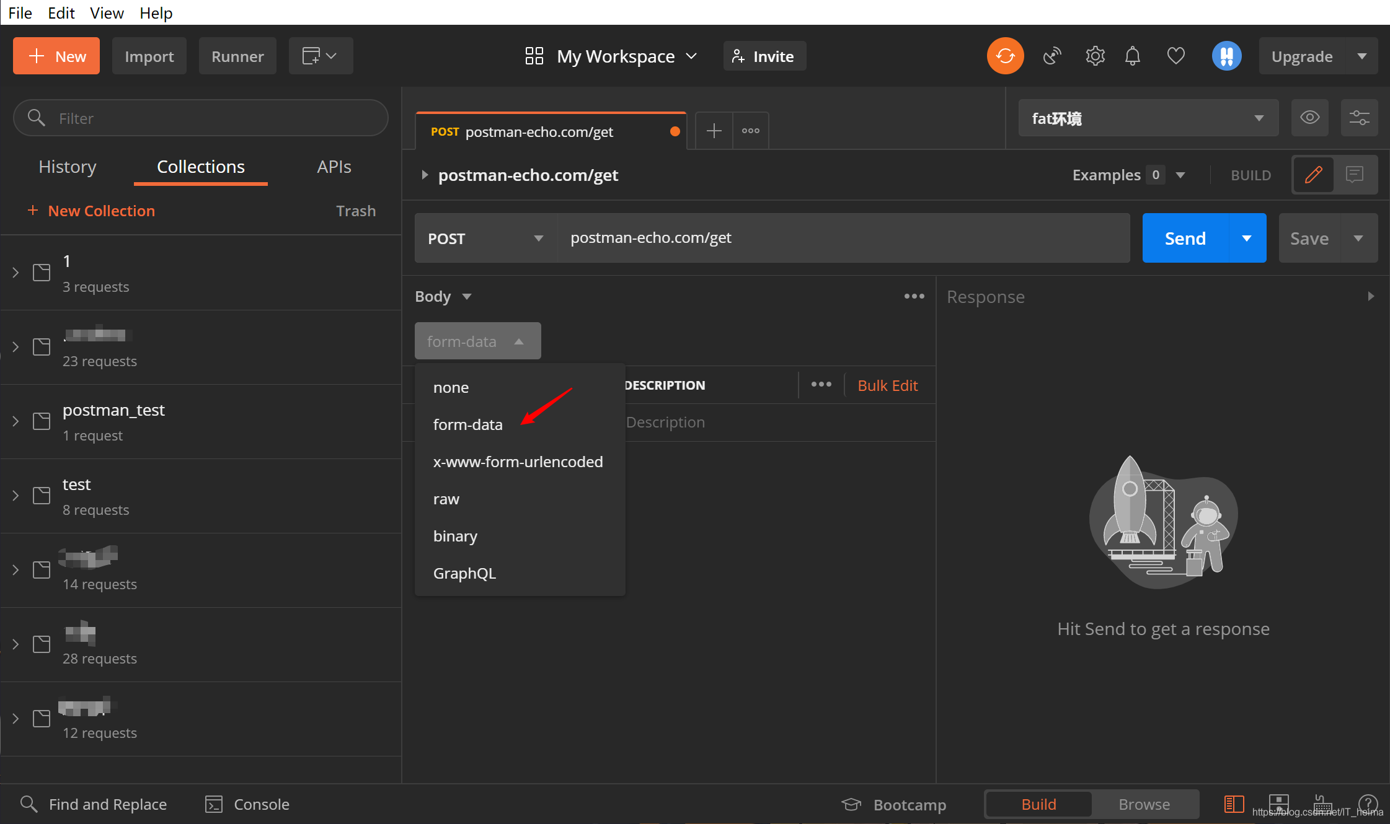1390x824 pixels.
Task: Select x-www-form-urlencoded from body type menu
Action: click(518, 462)
